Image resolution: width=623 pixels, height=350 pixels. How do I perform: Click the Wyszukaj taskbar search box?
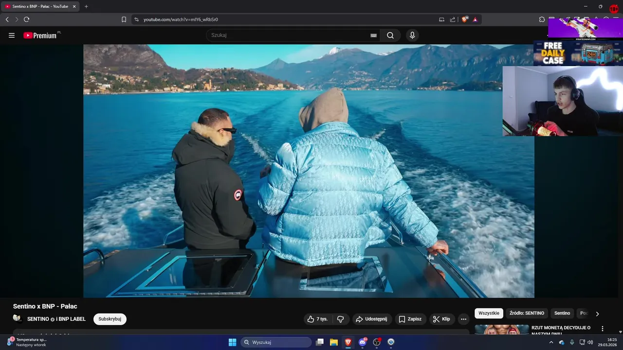coord(276,342)
